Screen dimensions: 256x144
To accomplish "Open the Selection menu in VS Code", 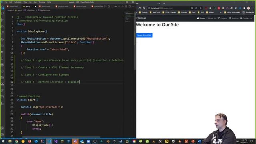I will tap(18, 2).
